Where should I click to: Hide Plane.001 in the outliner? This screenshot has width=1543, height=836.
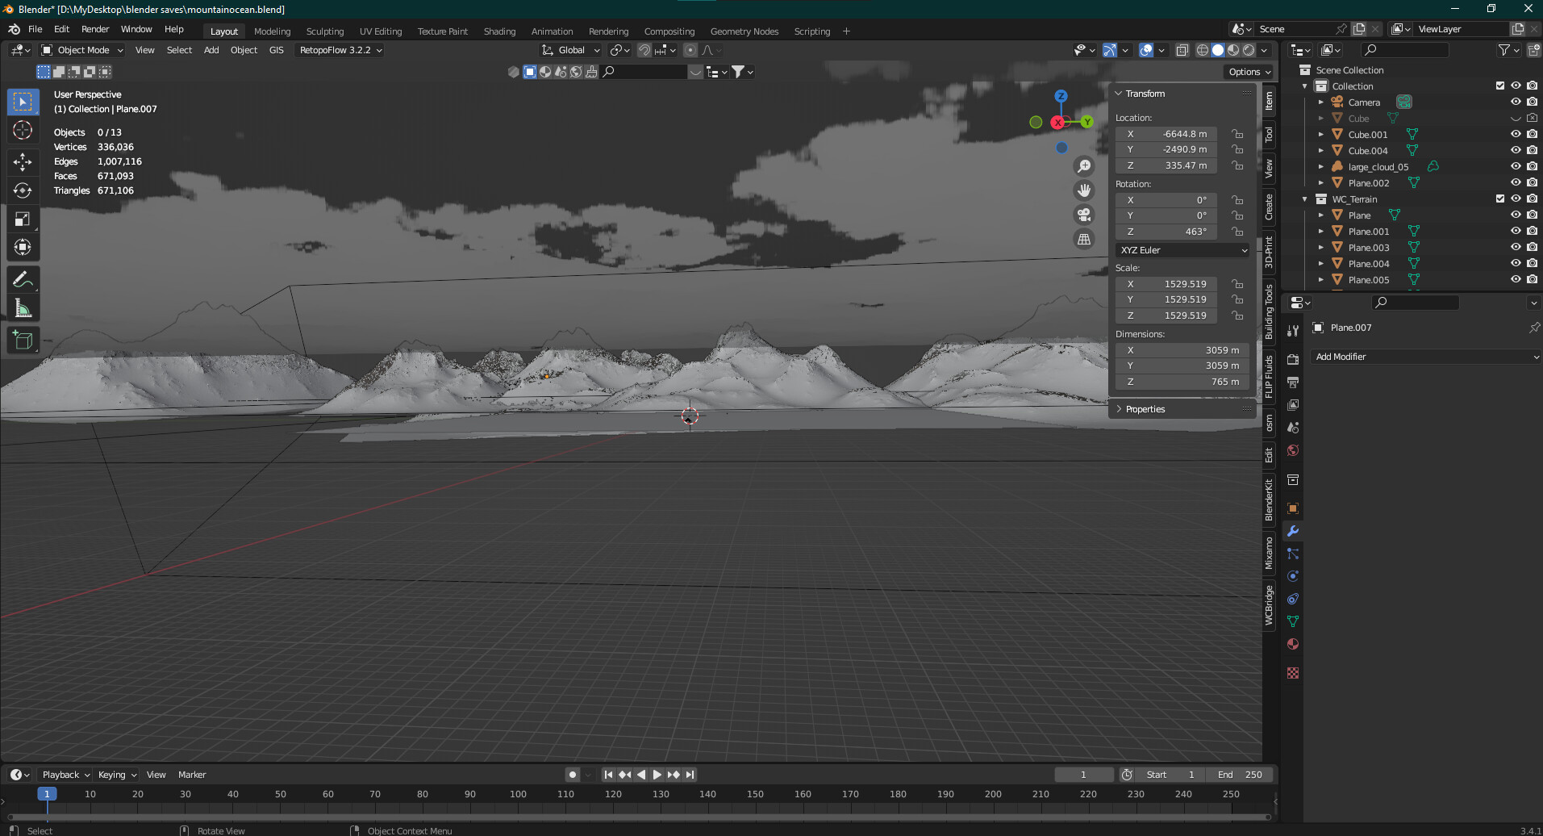click(1515, 231)
